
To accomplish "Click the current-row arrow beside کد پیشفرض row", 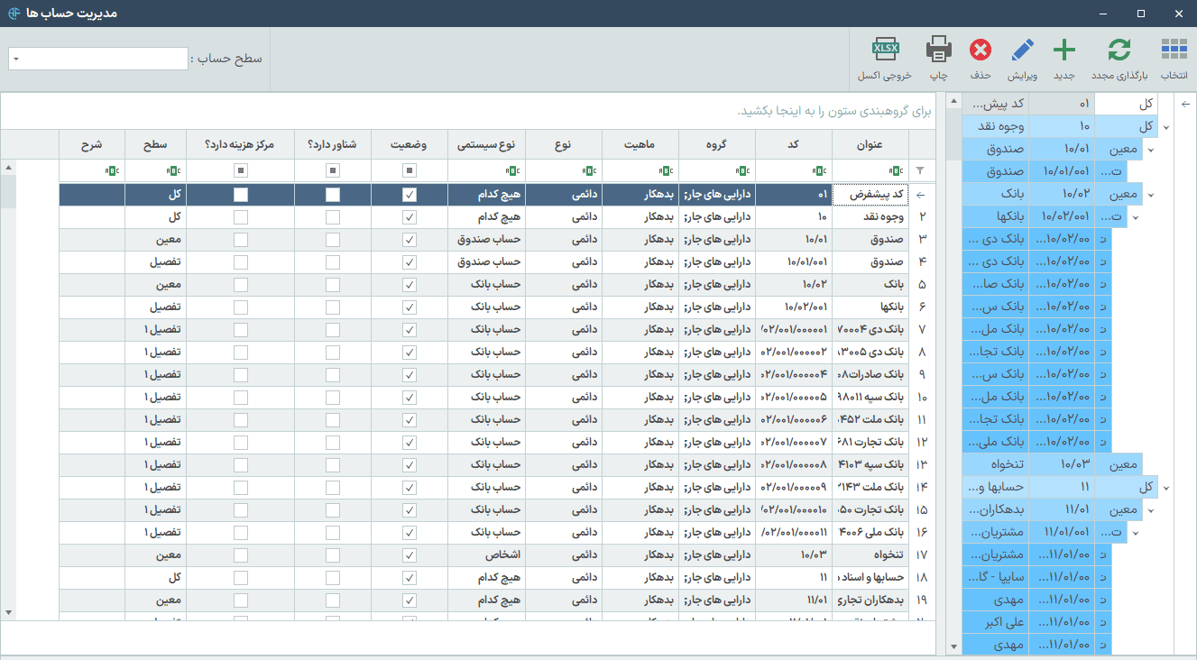I will tap(921, 195).
